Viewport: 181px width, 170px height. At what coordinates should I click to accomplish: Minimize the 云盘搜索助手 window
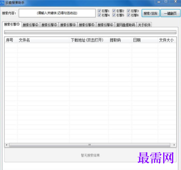pyautogui.click(x=159, y=2)
